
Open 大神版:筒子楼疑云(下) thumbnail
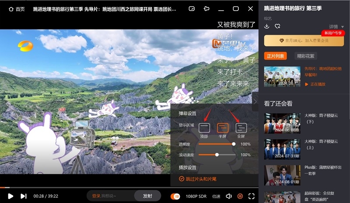(x=282, y=123)
